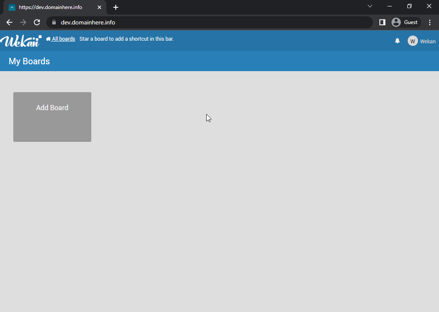Close the dev.domainhere.info tab
The image size is (439, 312).
coord(99,7)
